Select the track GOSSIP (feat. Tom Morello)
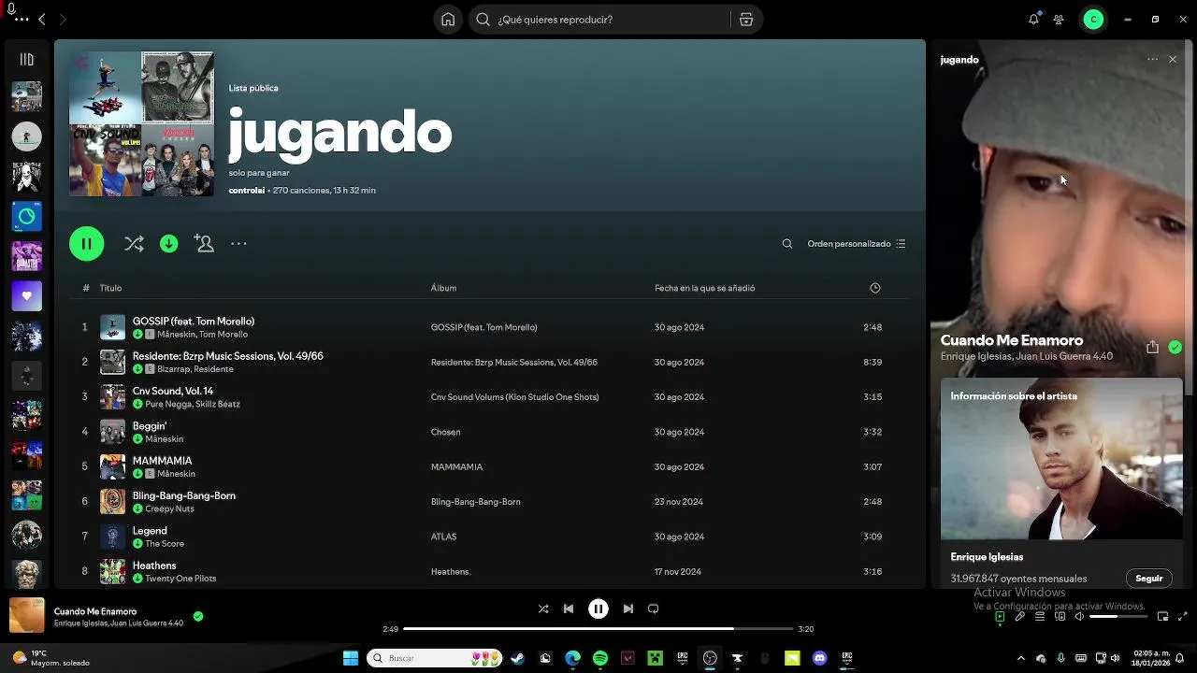Image resolution: width=1197 pixels, height=673 pixels. tap(194, 322)
